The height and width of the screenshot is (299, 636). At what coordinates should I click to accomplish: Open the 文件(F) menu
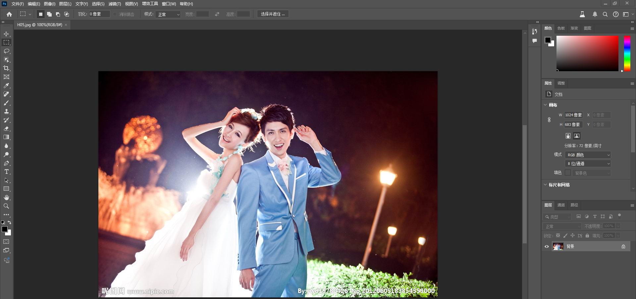click(18, 4)
